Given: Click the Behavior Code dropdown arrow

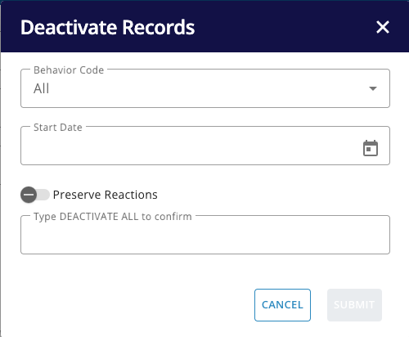Looking at the screenshot, I should (x=373, y=88).
